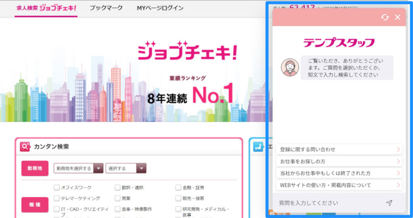Image resolution: width=413 pixels, height=218 pixels.
Task: Select 登録に関する問い合わせ in the chat
Action: coord(339,149)
